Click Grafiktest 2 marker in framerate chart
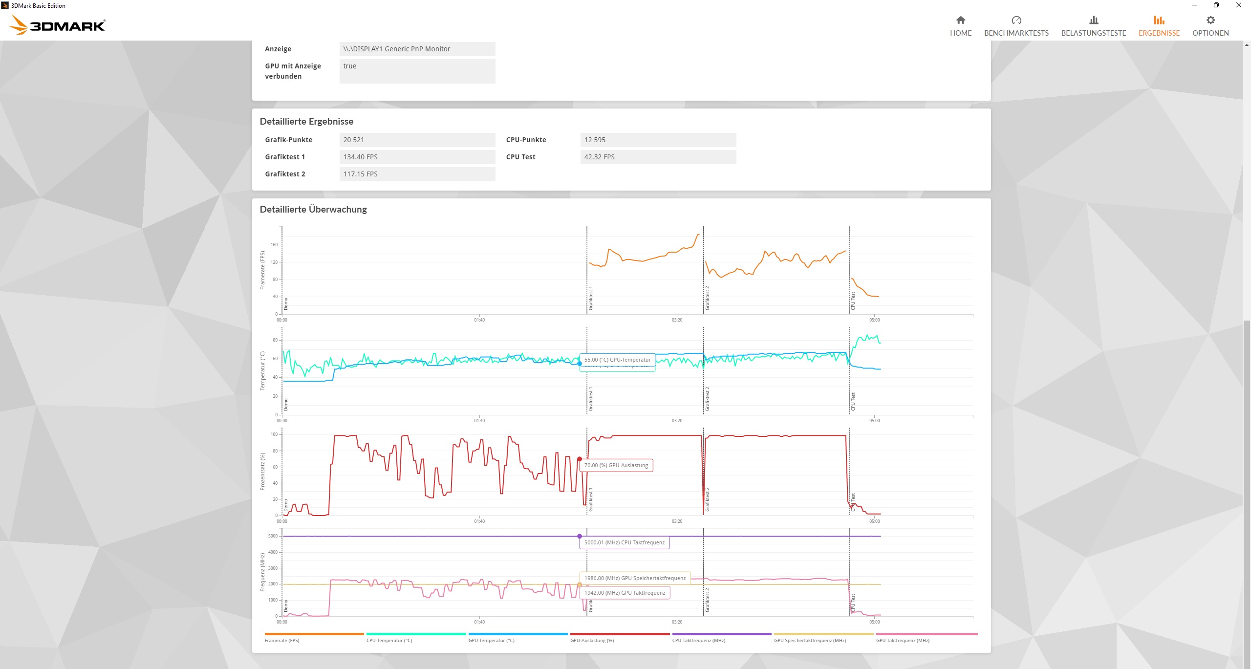 pyautogui.click(x=707, y=298)
